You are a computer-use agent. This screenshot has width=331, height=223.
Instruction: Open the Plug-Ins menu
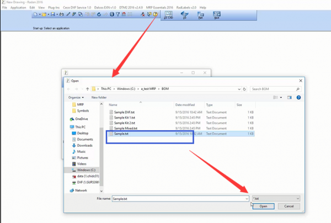(x=54, y=8)
